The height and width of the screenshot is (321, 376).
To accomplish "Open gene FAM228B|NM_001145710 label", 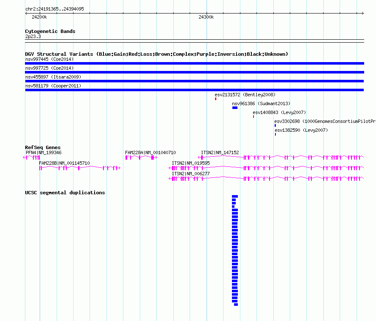I will click(x=64, y=163).
